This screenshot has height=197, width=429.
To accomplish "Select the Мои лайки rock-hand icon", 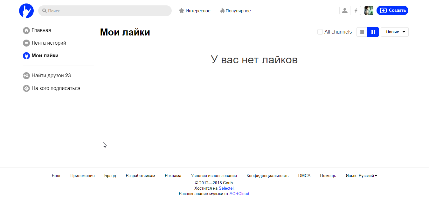I will 26,55.
